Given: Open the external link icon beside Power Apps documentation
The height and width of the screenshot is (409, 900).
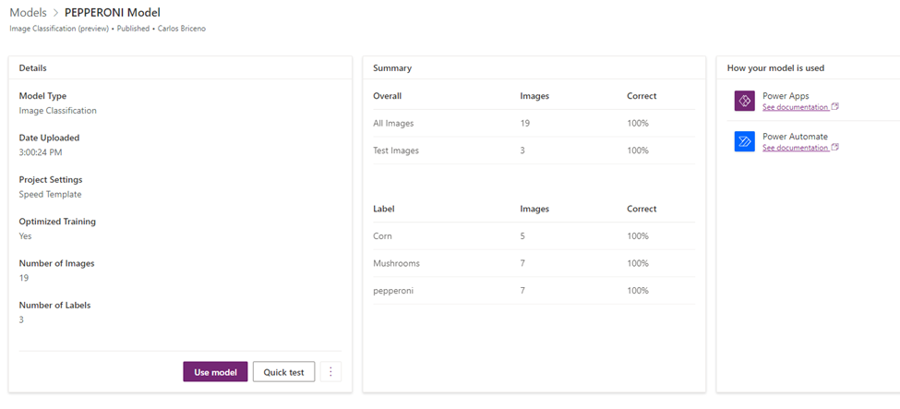Looking at the screenshot, I should (x=835, y=107).
